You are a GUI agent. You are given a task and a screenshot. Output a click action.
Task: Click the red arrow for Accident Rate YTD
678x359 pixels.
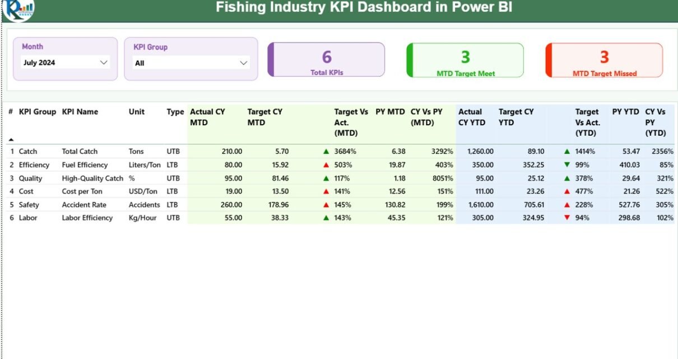(567, 205)
